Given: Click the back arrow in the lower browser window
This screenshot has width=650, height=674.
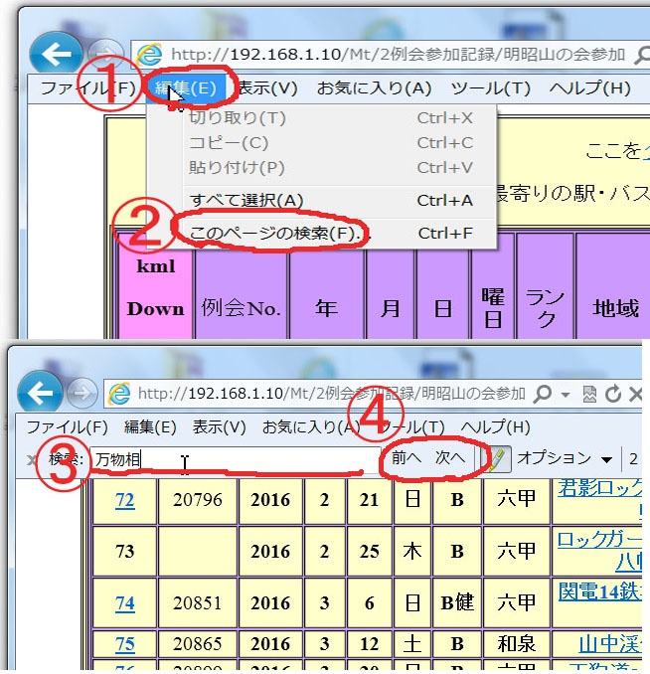Looking at the screenshot, I should click(40, 394).
